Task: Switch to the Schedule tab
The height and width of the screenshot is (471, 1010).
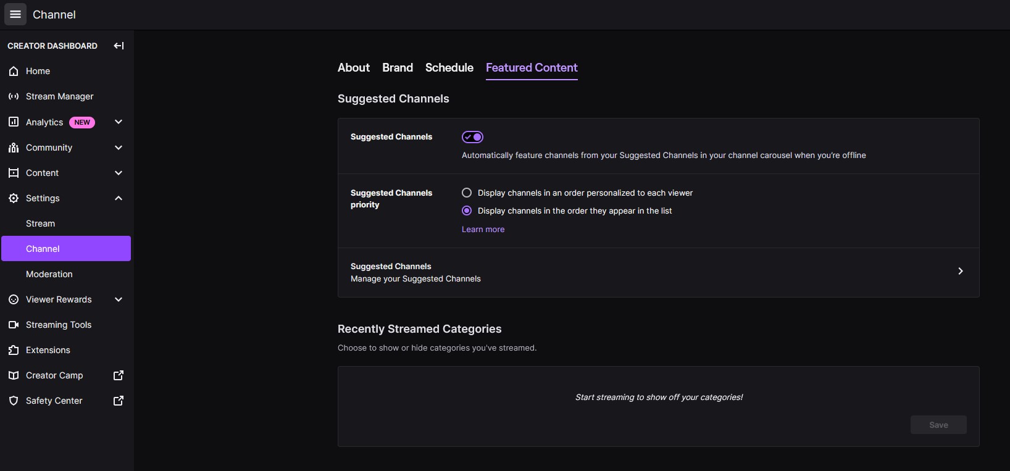Action: (x=449, y=68)
